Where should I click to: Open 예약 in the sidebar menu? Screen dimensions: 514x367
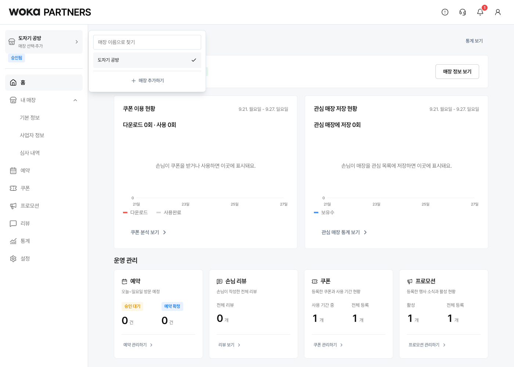point(44,171)
